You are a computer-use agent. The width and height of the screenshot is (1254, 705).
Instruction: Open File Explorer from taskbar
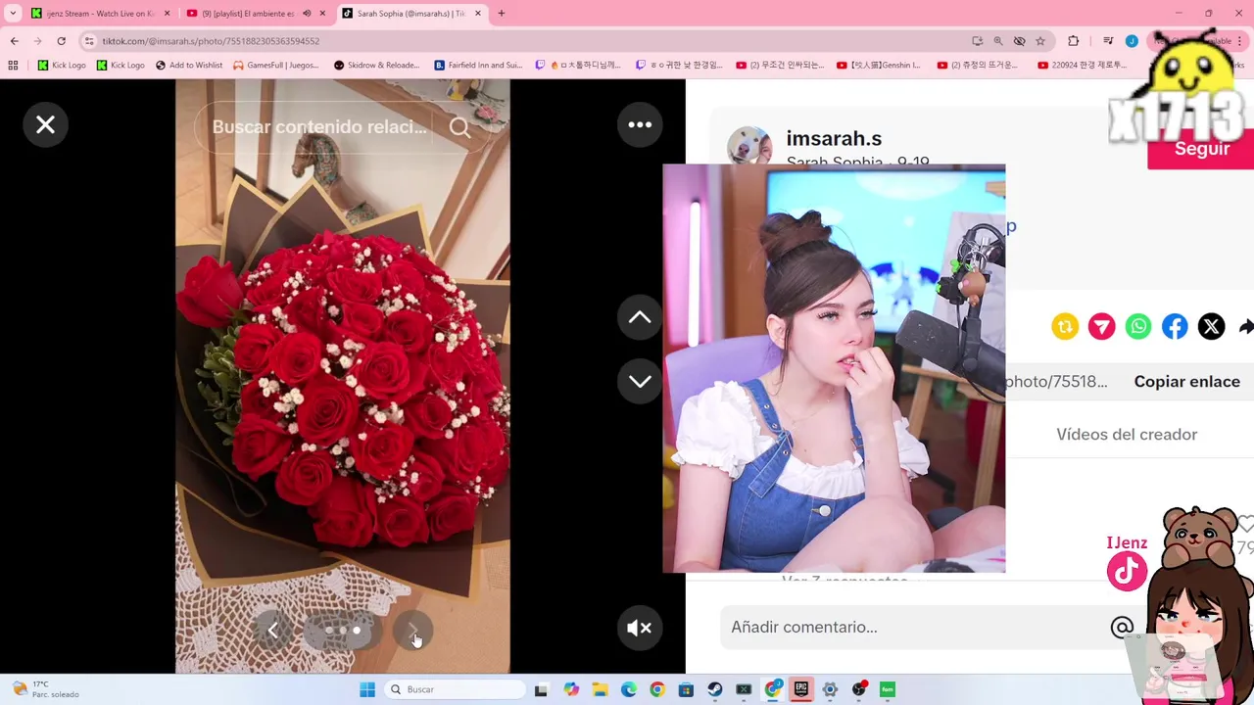pyautogui.click(x=600, y=689)
